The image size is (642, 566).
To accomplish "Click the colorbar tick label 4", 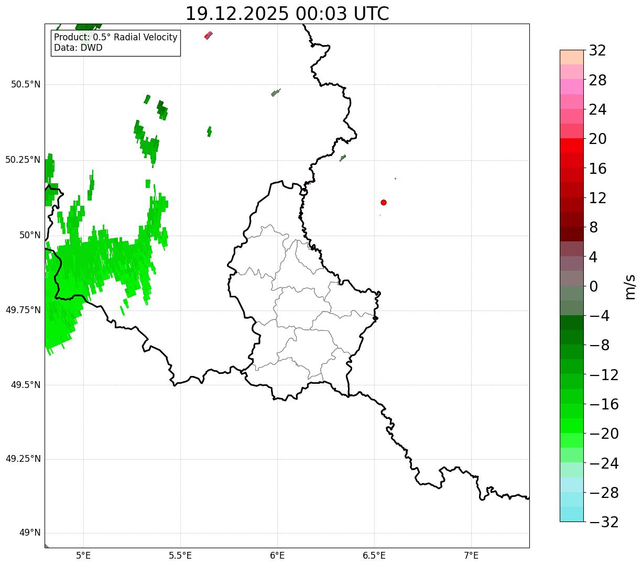I will tap(593, 257).
